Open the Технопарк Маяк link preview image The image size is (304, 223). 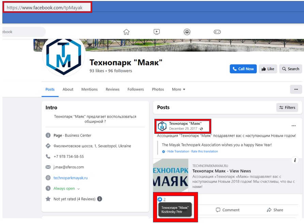tap(171, 176)
